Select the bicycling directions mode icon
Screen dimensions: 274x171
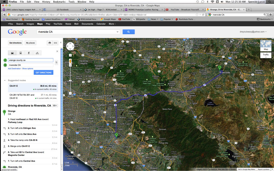[x=37, y=53]
